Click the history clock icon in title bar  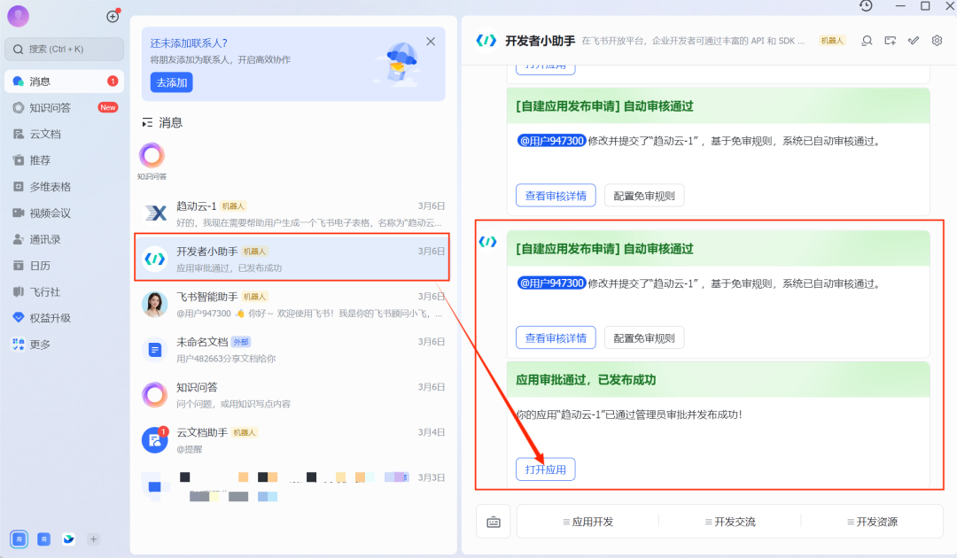click(x=866, y=6)
